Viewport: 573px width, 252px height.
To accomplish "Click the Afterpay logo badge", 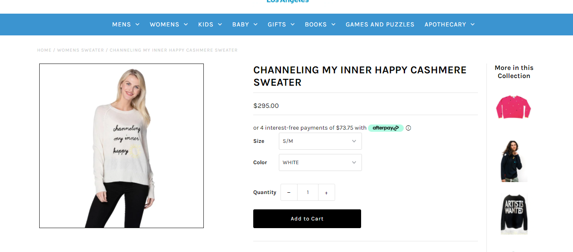I will pyautogui.click(x=385, y=128).
